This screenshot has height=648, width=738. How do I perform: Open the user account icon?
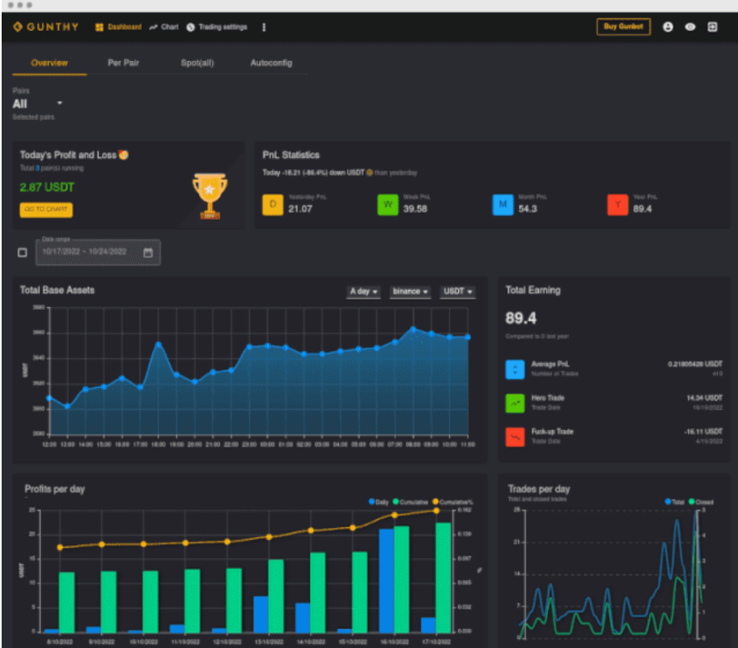click(x=668, y=27)
